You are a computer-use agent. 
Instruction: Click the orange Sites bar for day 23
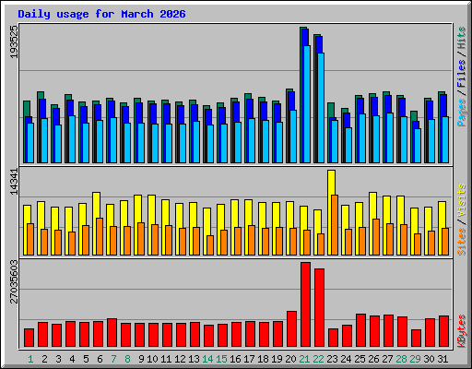[335, 225]
